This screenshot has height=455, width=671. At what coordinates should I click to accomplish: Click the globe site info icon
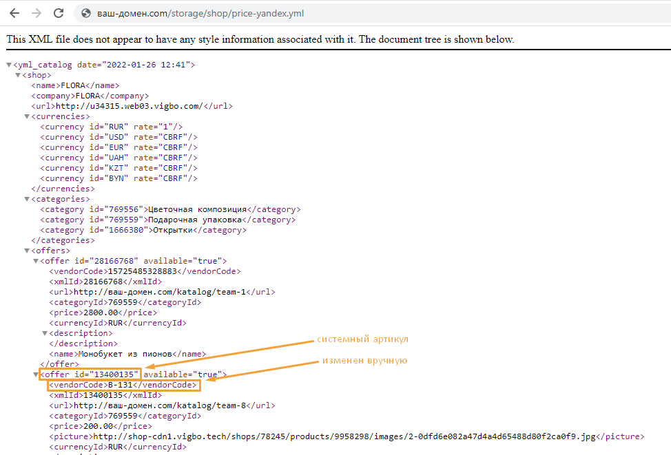pos(86,13)
